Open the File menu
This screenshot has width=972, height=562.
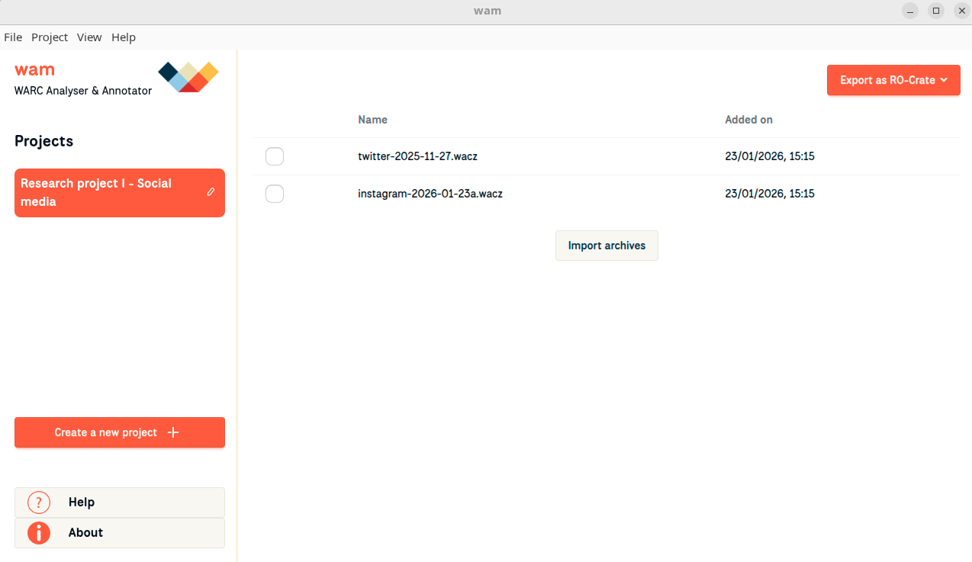pyautogui.click(x=13, y=37)
